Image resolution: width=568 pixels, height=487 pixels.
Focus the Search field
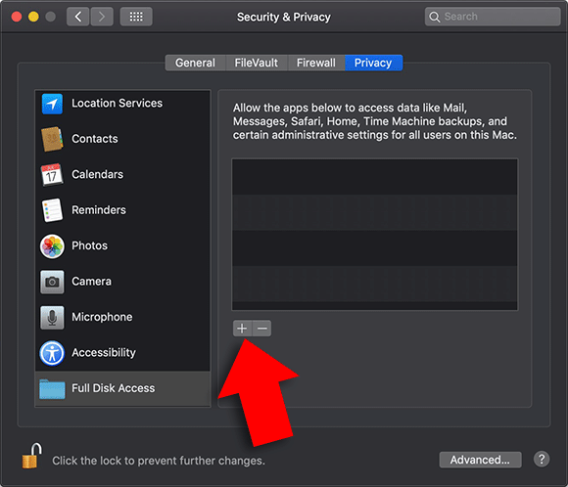[493, 17]
